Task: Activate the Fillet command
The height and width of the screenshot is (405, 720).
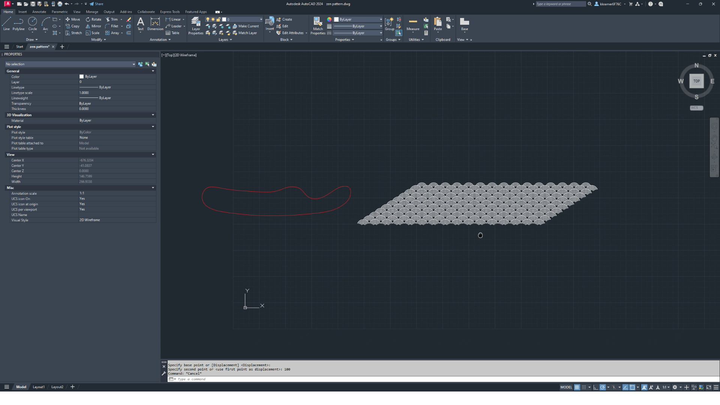Action: coord(112,26)
